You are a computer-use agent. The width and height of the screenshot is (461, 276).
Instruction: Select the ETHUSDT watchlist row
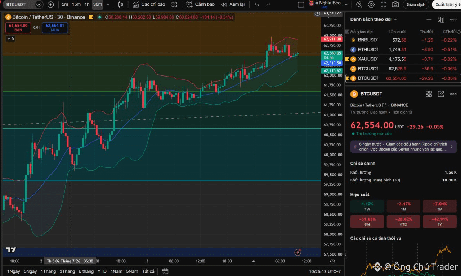403,50
